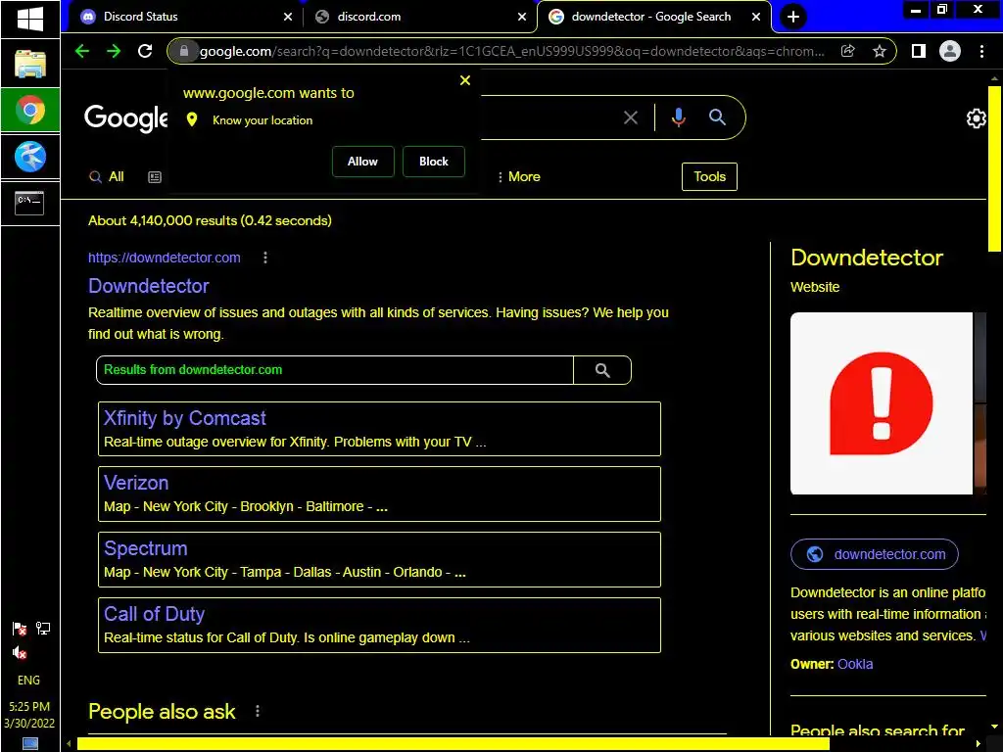Open the Call of Duty sitelink

[154, 614]
